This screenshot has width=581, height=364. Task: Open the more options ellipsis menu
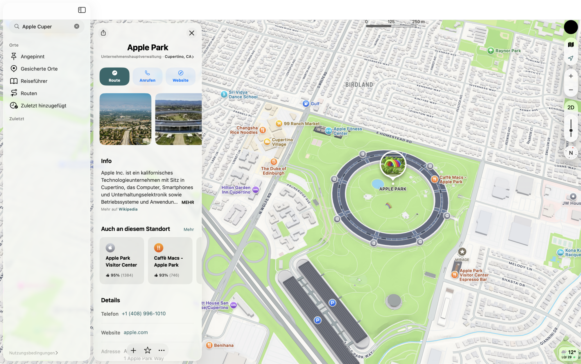[162, 350]
